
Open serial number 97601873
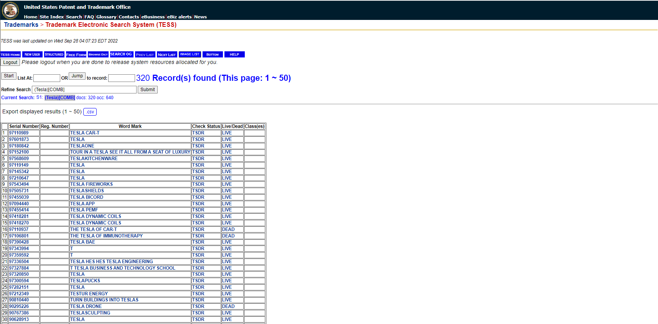[19, 139]
